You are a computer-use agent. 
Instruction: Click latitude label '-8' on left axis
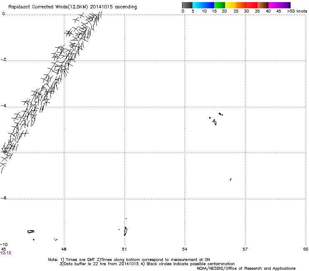pos(3,198)
